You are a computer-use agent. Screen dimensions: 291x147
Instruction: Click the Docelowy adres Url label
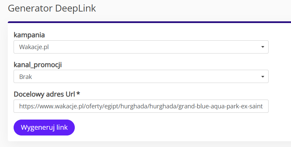pos(44,94)
